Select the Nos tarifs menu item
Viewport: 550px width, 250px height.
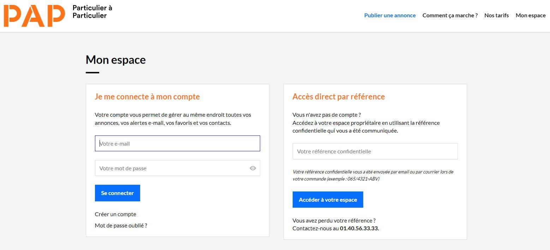[x=496, y=15]
